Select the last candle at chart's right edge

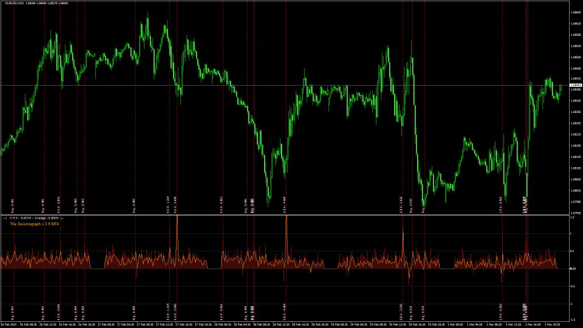[561, 90]
